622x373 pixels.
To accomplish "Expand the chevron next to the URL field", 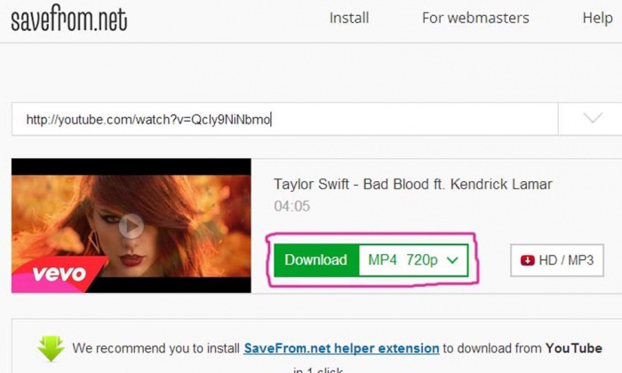I will tap(593, 118).
